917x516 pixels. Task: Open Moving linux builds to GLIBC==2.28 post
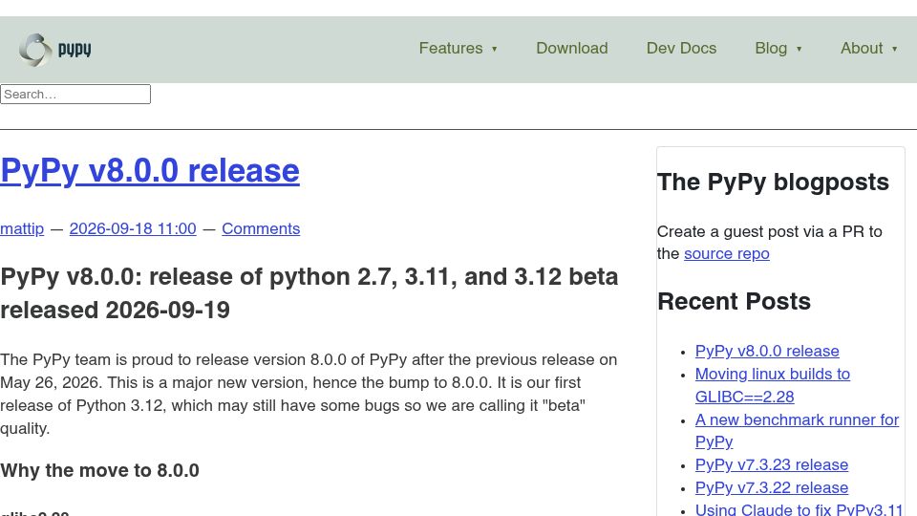tap(772, 385)
